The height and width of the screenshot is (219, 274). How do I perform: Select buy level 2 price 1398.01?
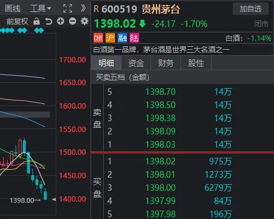[x=161, y=175]
